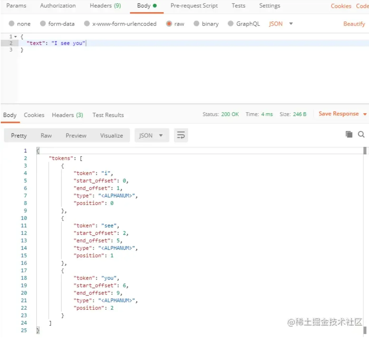This screenshot has height=341, width=369.
Task: Select the response Body tab
Action: (x=10, y=115)
